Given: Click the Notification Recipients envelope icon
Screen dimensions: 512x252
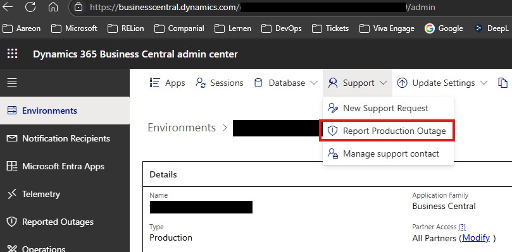Looking at the screenshot, I should pos(12,138).
